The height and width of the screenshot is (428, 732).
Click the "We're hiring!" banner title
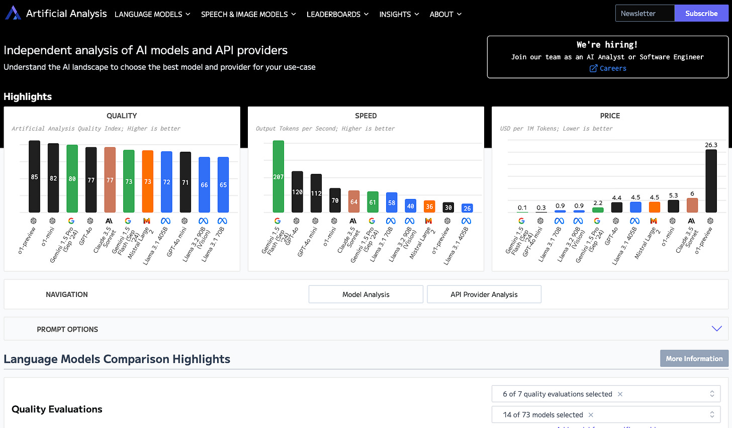tap(607, 45)
